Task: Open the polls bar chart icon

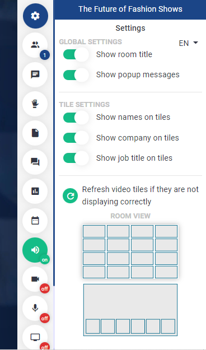Action: click(35, 192)
